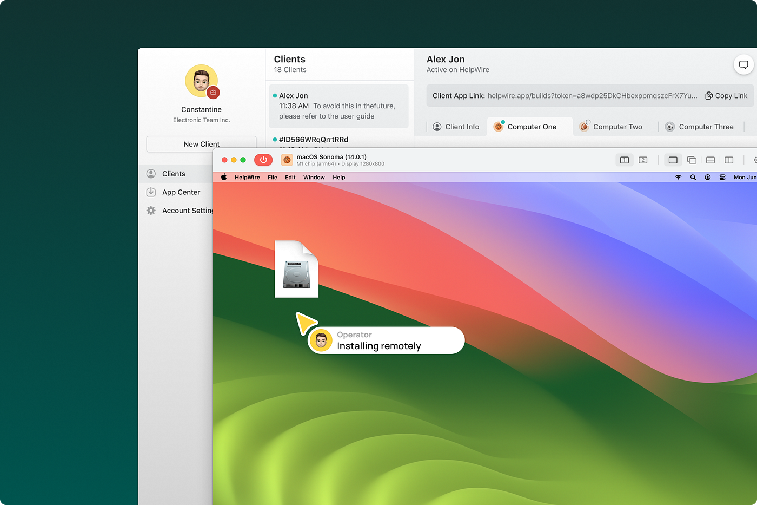The height and width of the screenshot is (505, 757).
Task: Click the Account Settings gear icon
Action: click(x=151, y=211)
